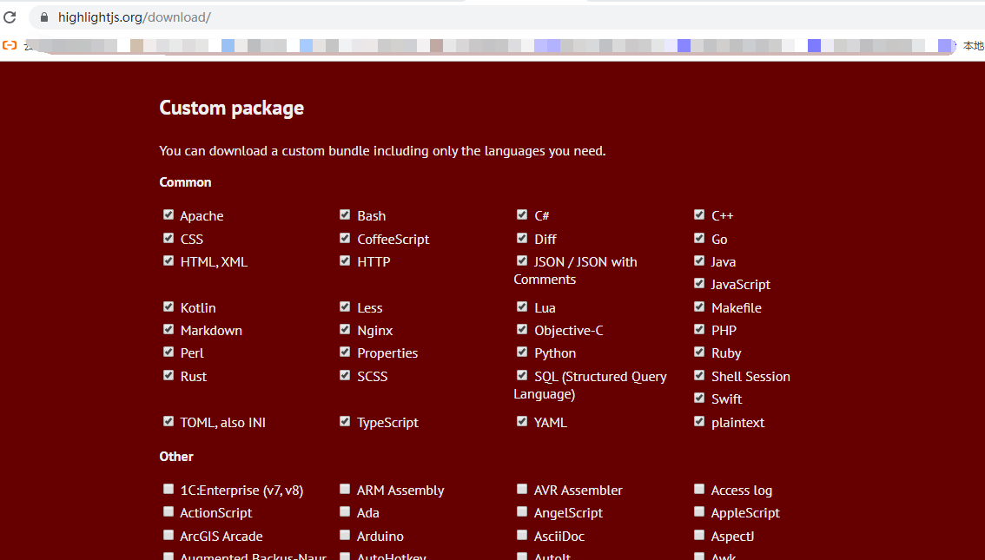Tick the AsciiDoc checkbox
The image size is (985, 560).
coord(522,535)
